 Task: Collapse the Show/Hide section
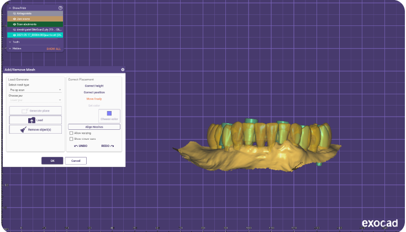tap(10, 8)
